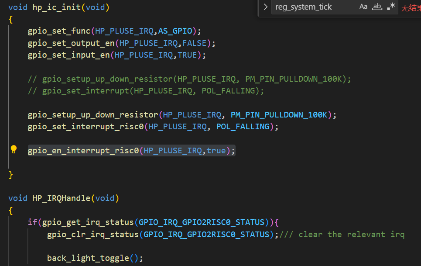
Task: Place cursor on the FALSE argument
Action: tap(195, 43)
